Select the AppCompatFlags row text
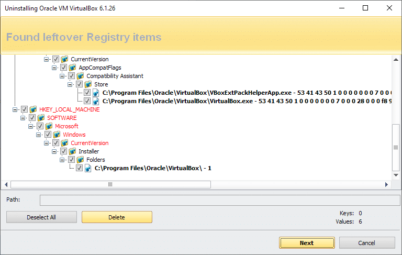 100,68
